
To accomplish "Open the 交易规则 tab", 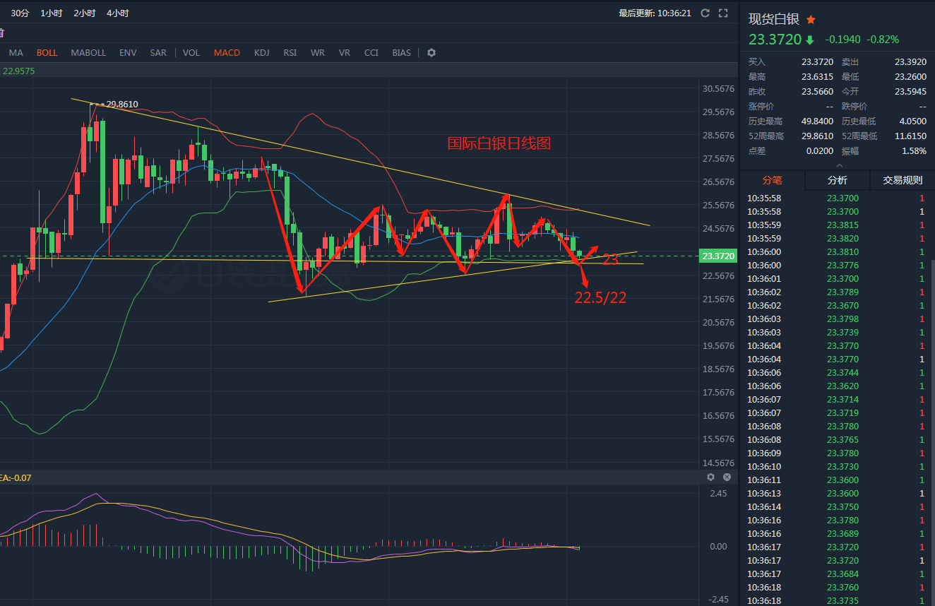I will tap(903, 180).
